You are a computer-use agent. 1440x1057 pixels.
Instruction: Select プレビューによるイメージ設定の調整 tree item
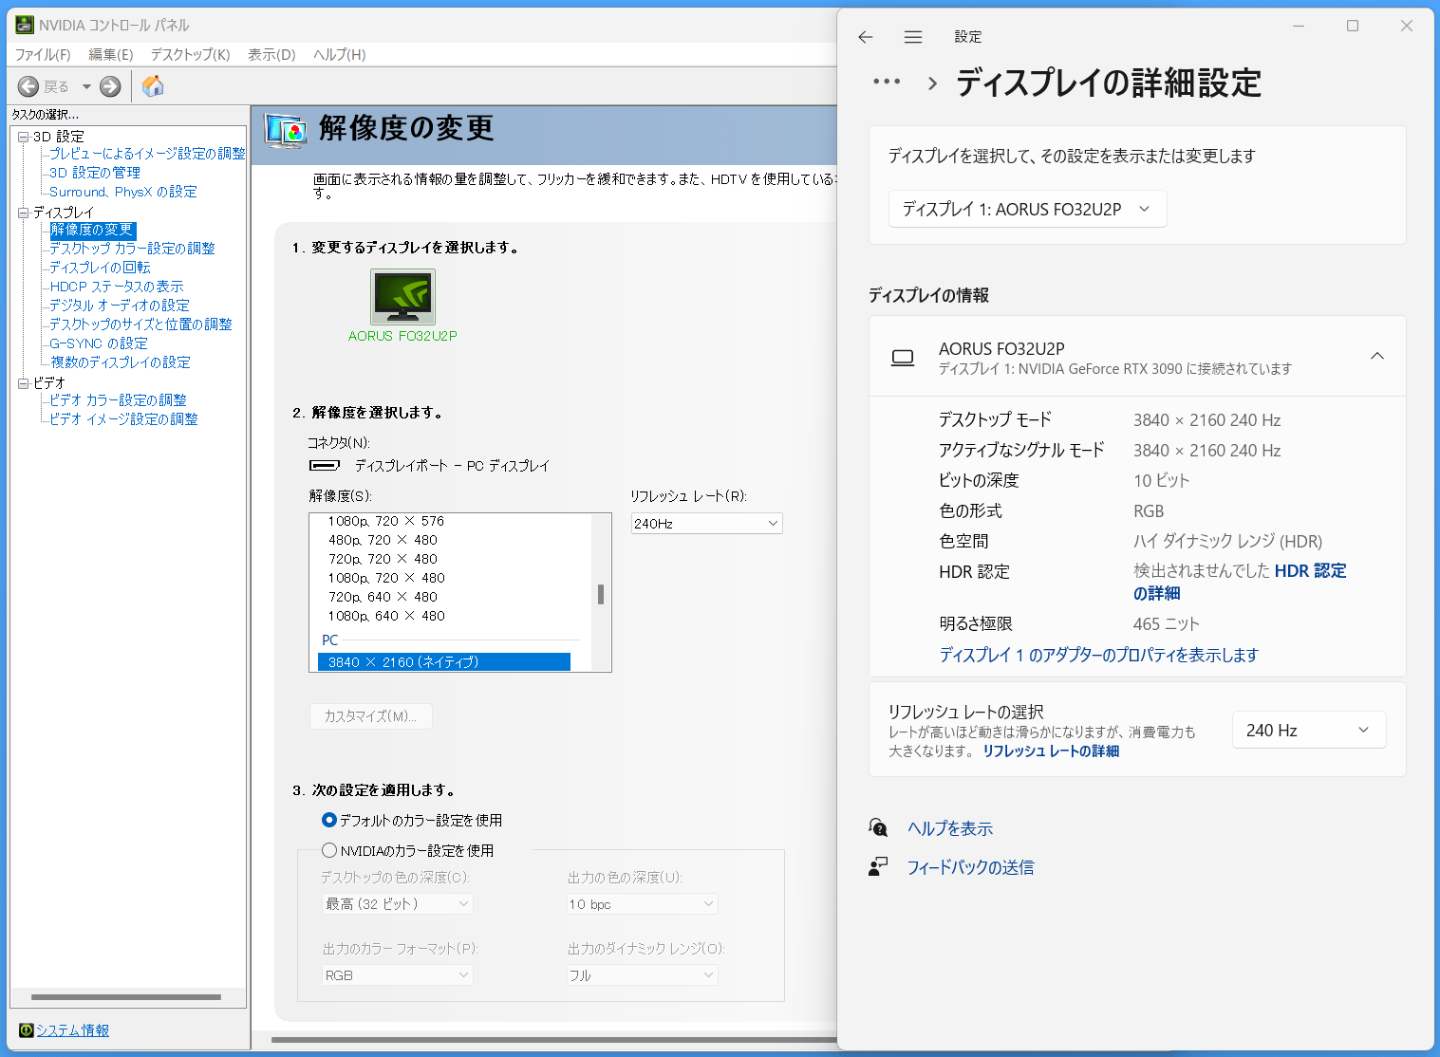coord(147,154)
